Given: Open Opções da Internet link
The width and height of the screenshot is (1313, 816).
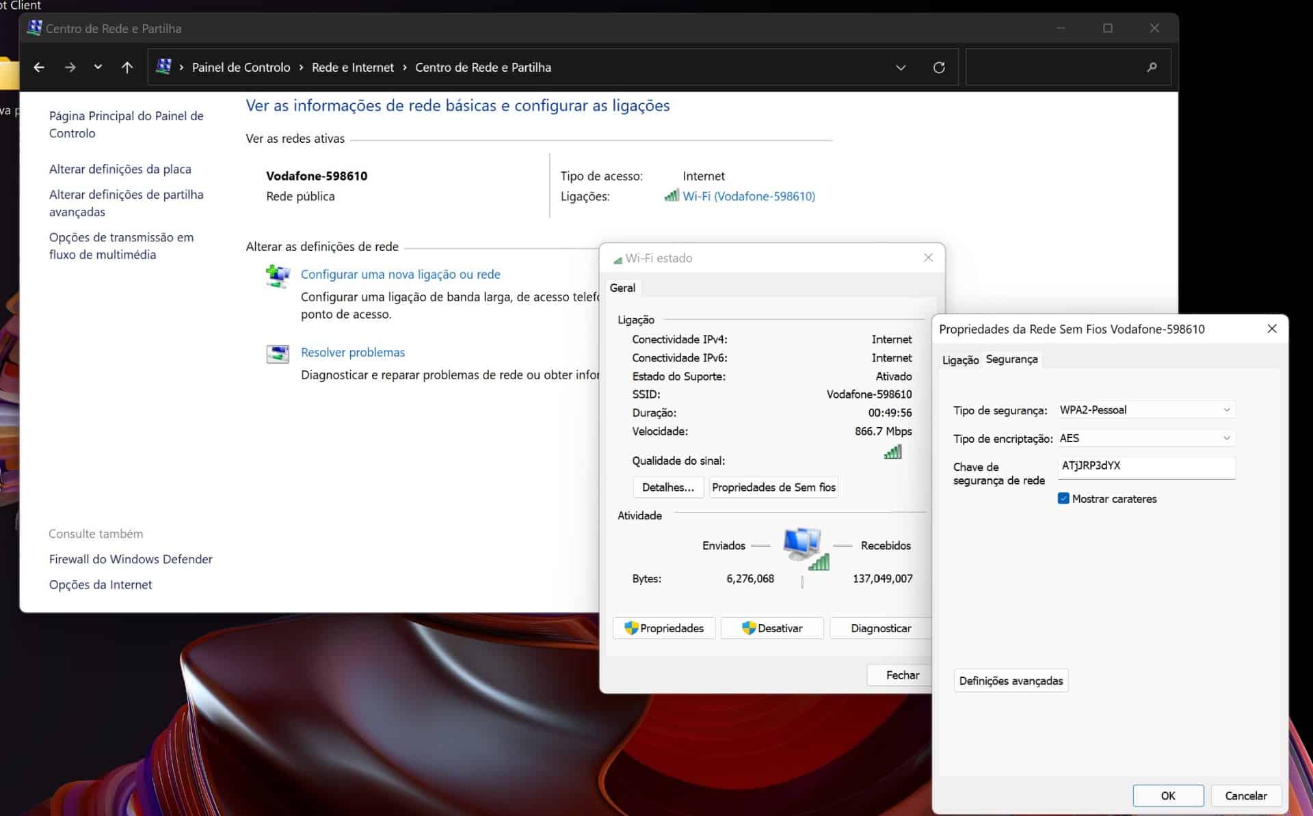Looking at the screenshot, I should coord(101,584).
